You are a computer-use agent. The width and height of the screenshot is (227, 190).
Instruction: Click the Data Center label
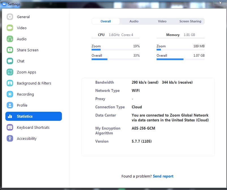click(105, 115)
